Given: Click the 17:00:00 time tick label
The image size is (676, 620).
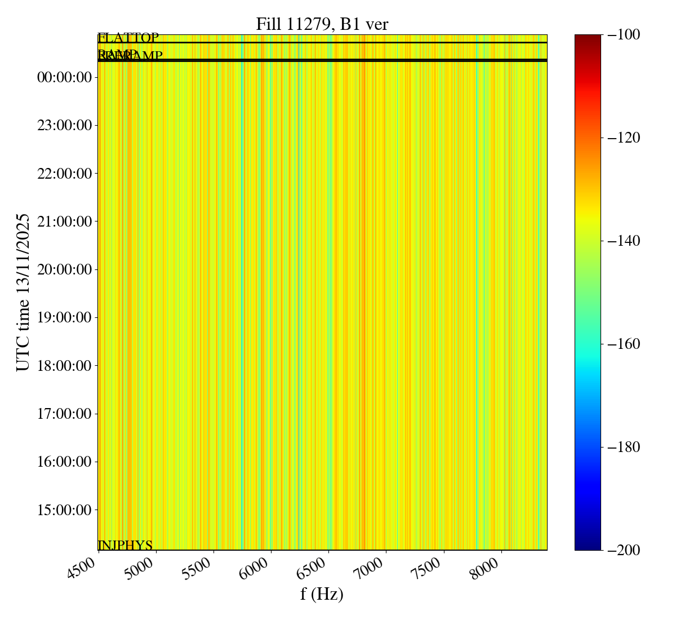Looking at the screenshot, I should pos(64,414).
